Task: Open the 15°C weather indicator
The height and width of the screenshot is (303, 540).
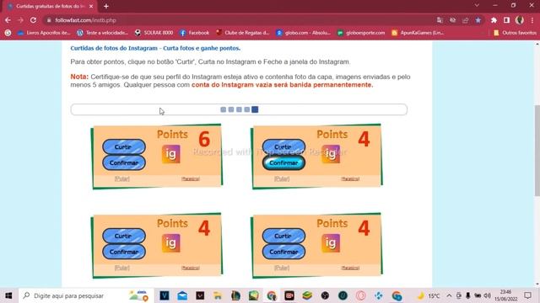Action: coord(429,295)
